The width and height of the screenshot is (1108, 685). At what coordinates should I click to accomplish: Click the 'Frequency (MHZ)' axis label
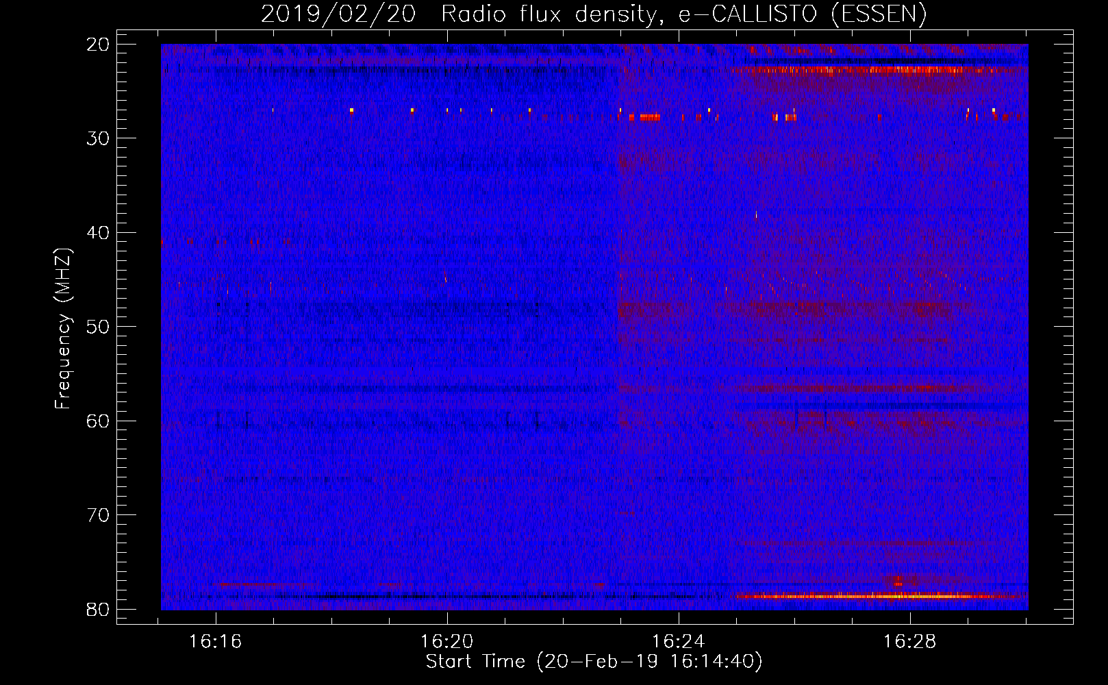click(63, 328)
